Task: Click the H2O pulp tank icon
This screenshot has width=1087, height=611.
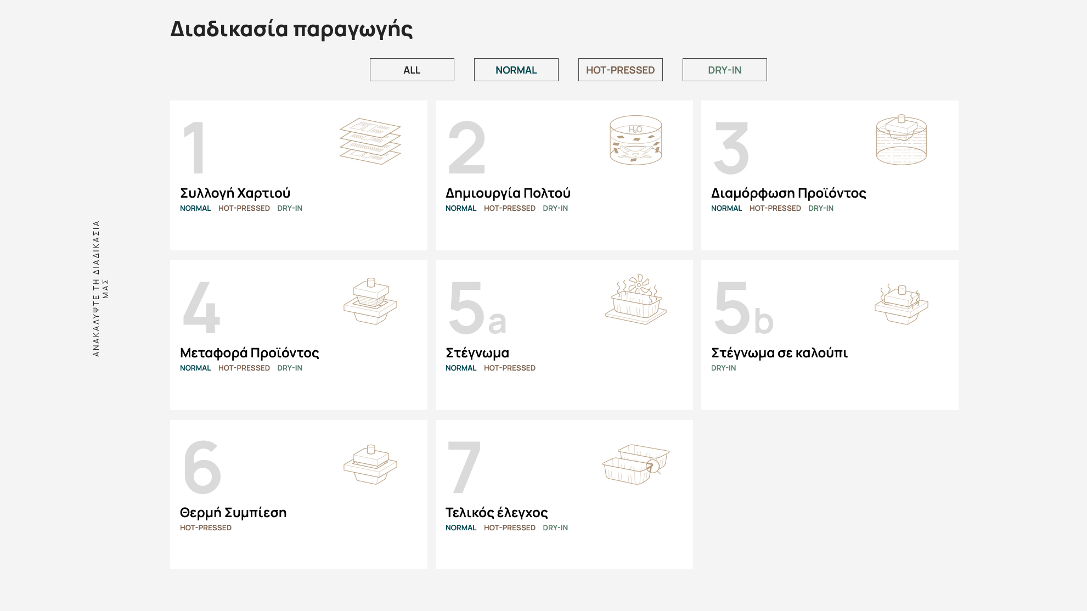Action: tap(636, 140)
